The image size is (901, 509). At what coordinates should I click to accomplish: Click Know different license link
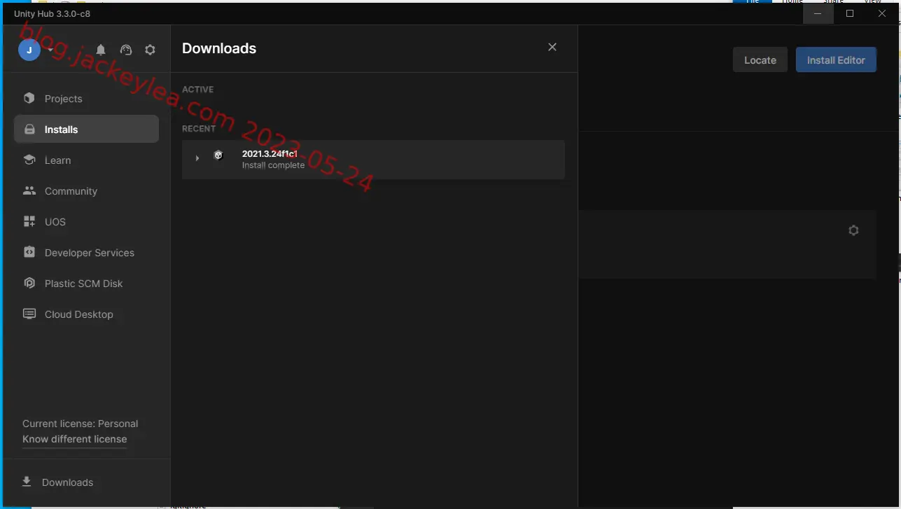[x=75, y=439]
